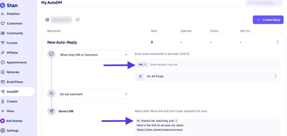Viewport: 287px width, 136px height.
Task: Click the More plus icon
Action: click(x=3, y=111)
